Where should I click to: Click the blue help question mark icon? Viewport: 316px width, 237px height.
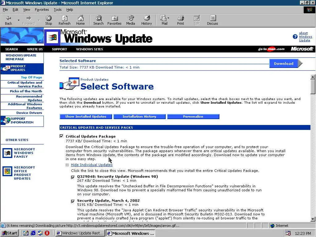[295, 37]
